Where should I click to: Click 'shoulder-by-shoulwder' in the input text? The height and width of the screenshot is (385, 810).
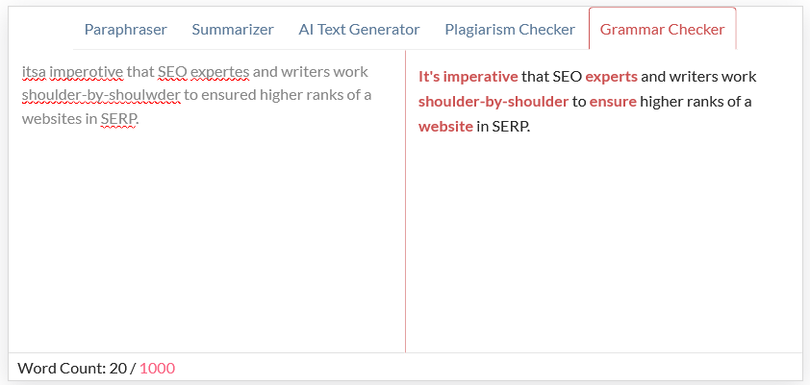pos(101,95)
